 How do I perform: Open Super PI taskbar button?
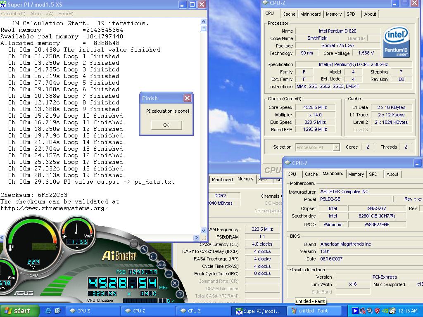(x=259, y=311)
